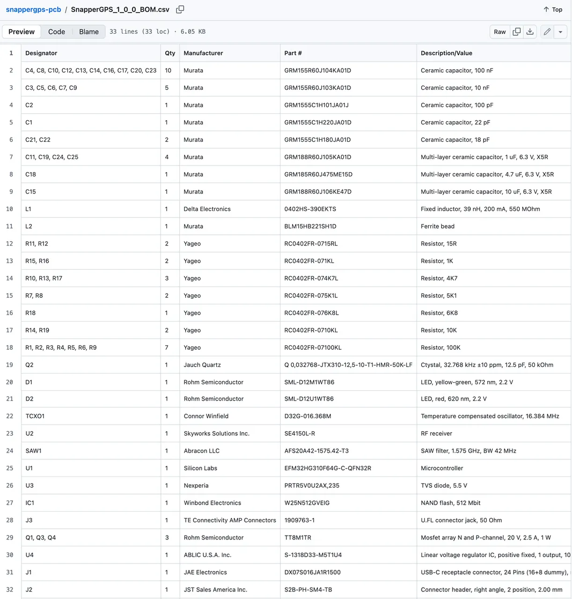
Task: Select part number GRM1555C1H220JA01D
Action: (318, 123)
